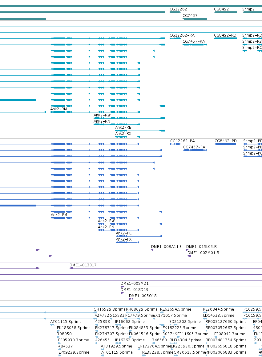Open EST EK188038.5prime
The height and width of the screenshot is (357, 262).
tap(73, 328)
